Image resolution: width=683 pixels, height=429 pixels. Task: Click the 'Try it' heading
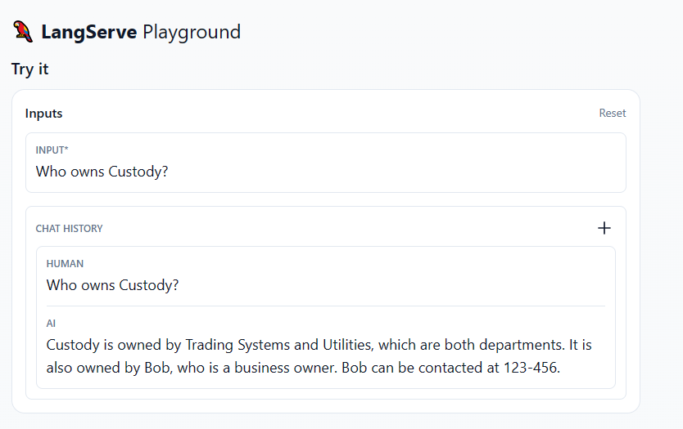(30, 69)
